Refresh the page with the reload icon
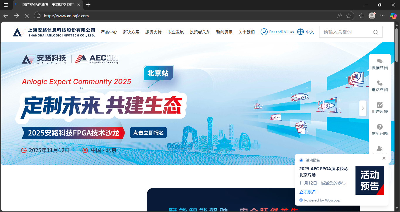 click(x=27, y=16)
